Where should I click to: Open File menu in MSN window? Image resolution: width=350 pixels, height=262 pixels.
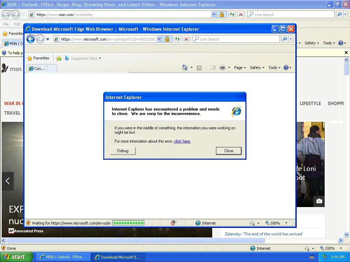(x=6, y=24)
